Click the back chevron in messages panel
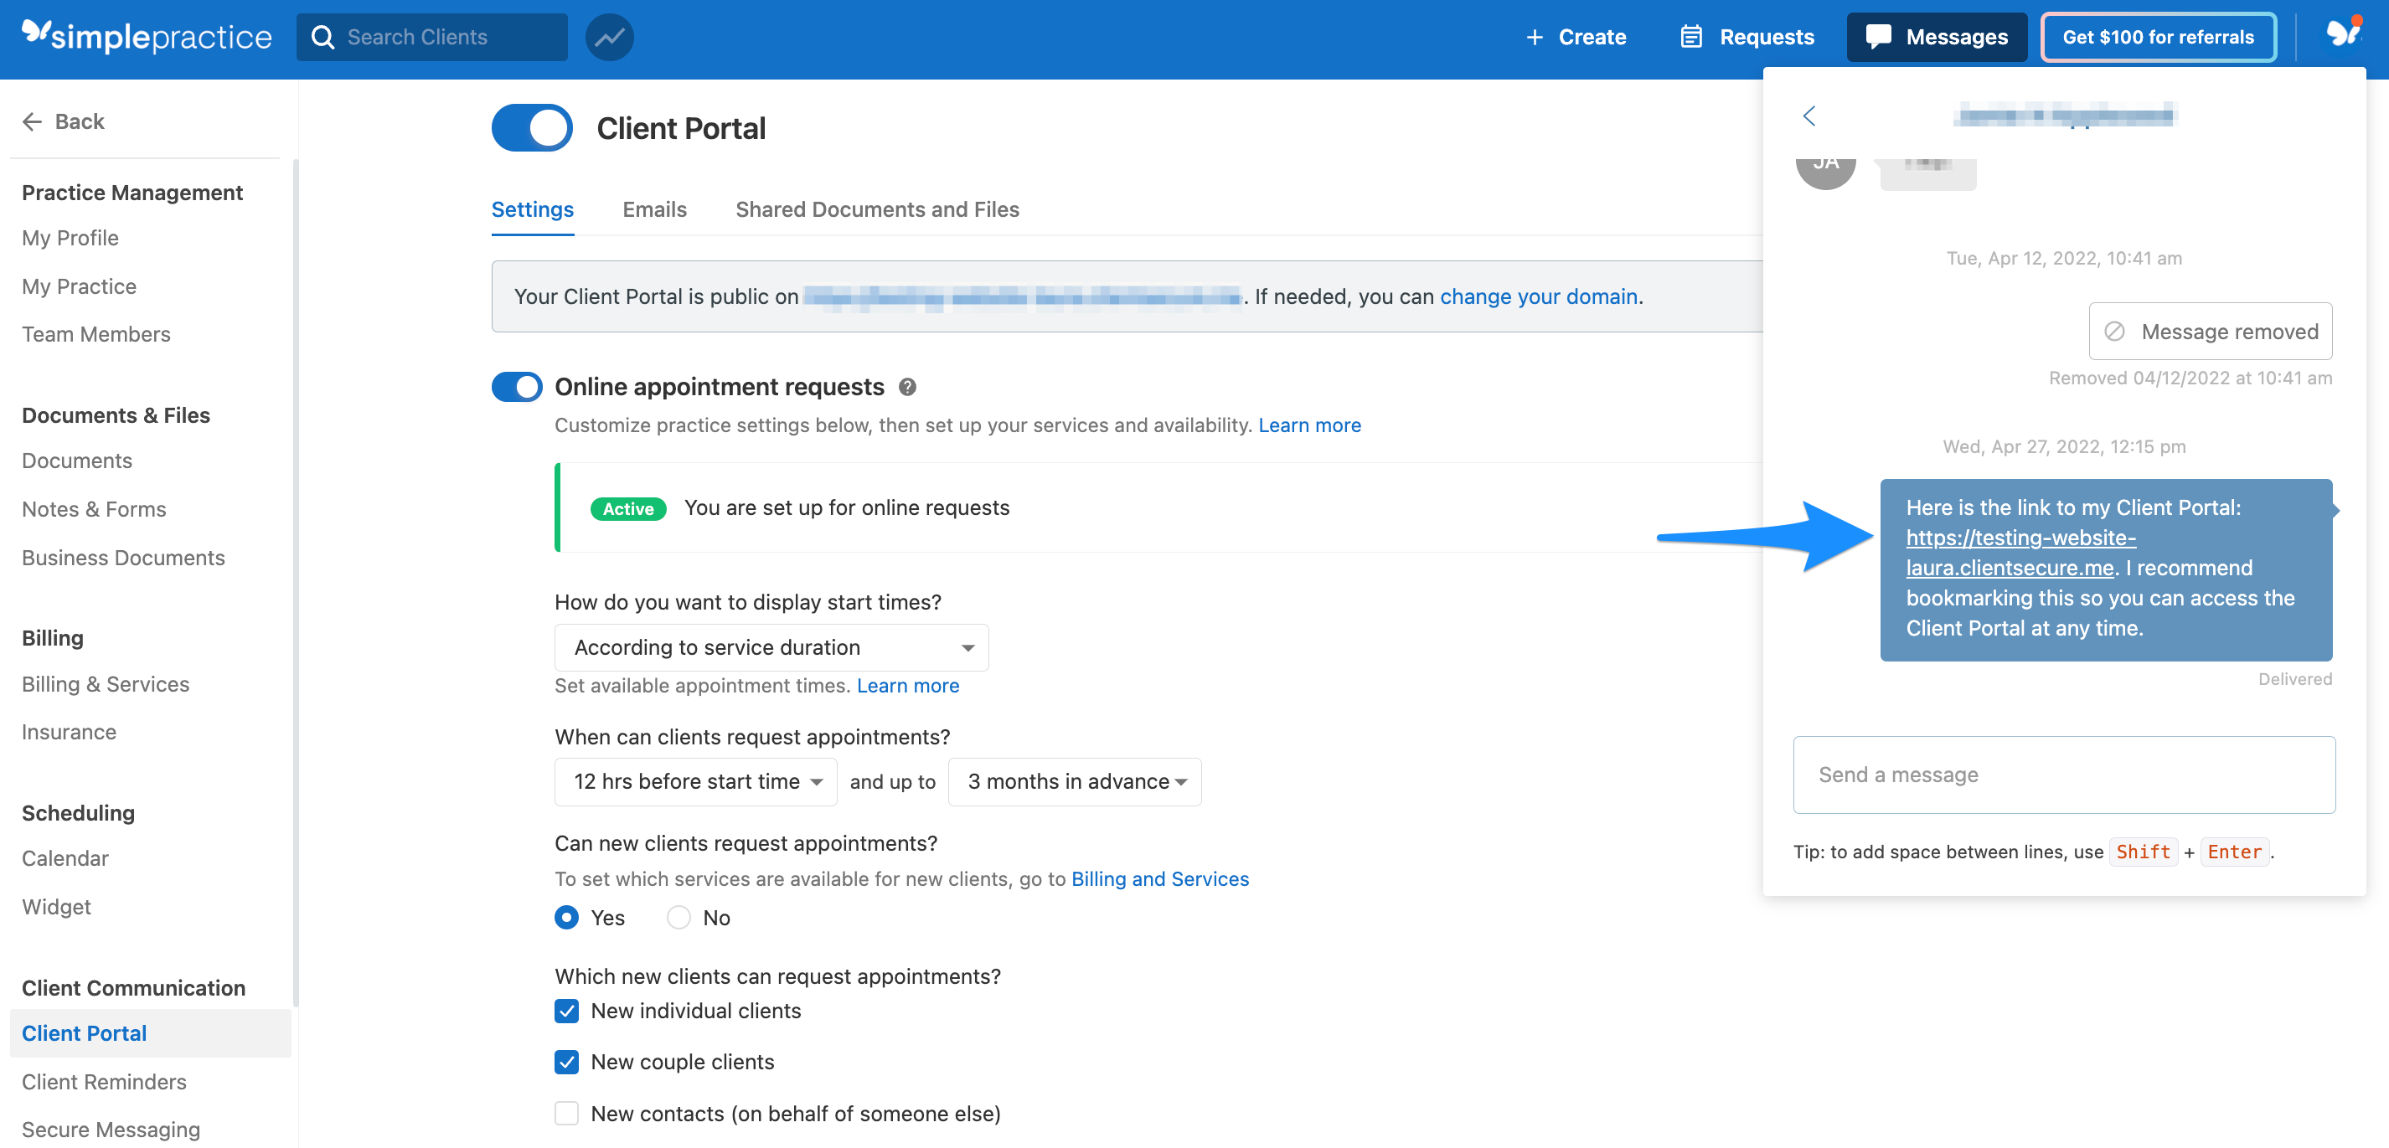The height and width of the screenshot is (1148, 2389). click(1809, 116)
